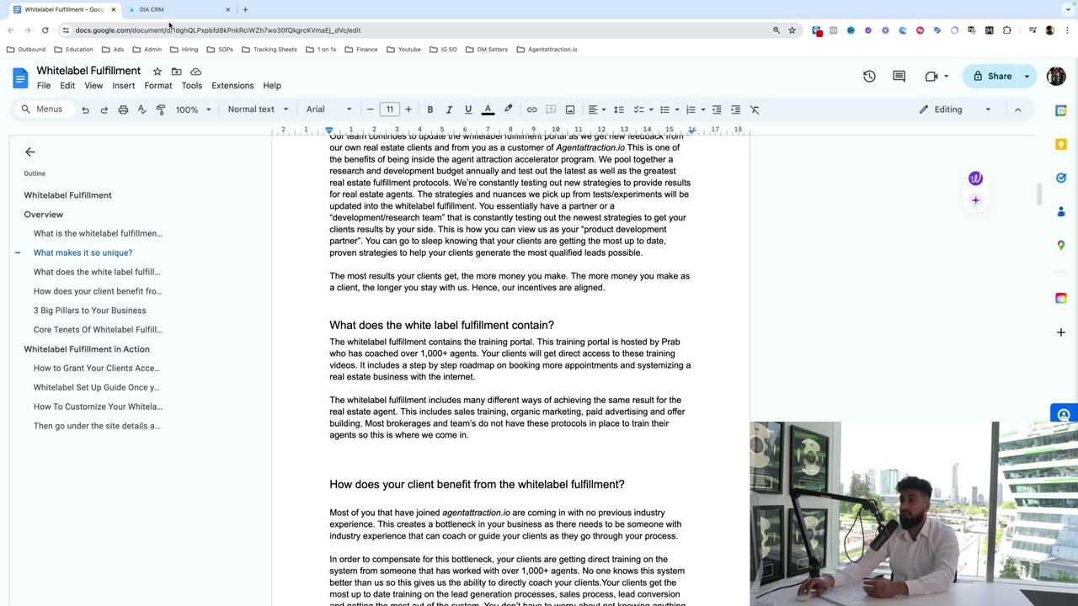The image size is (1078, 606).
Task: Open Google Calendar in the side panel
Action: click(x=1061, y=111)
